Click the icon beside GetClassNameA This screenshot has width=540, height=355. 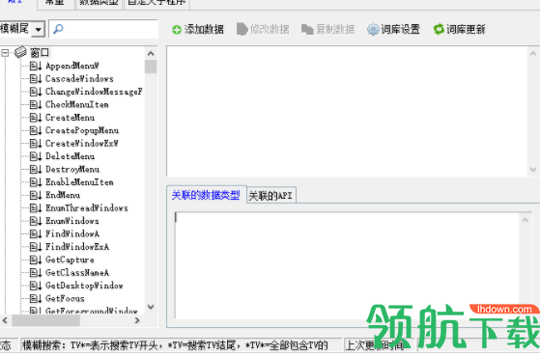pos(36,273)
